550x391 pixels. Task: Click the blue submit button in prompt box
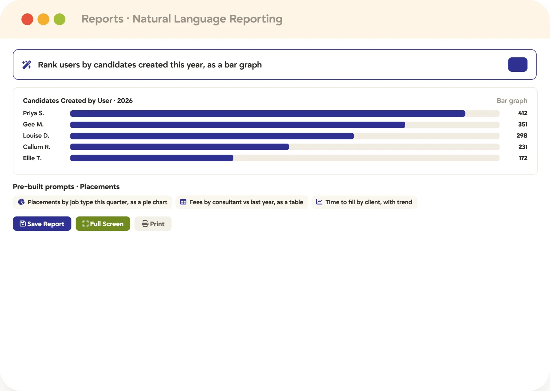[x=518, y=65]
